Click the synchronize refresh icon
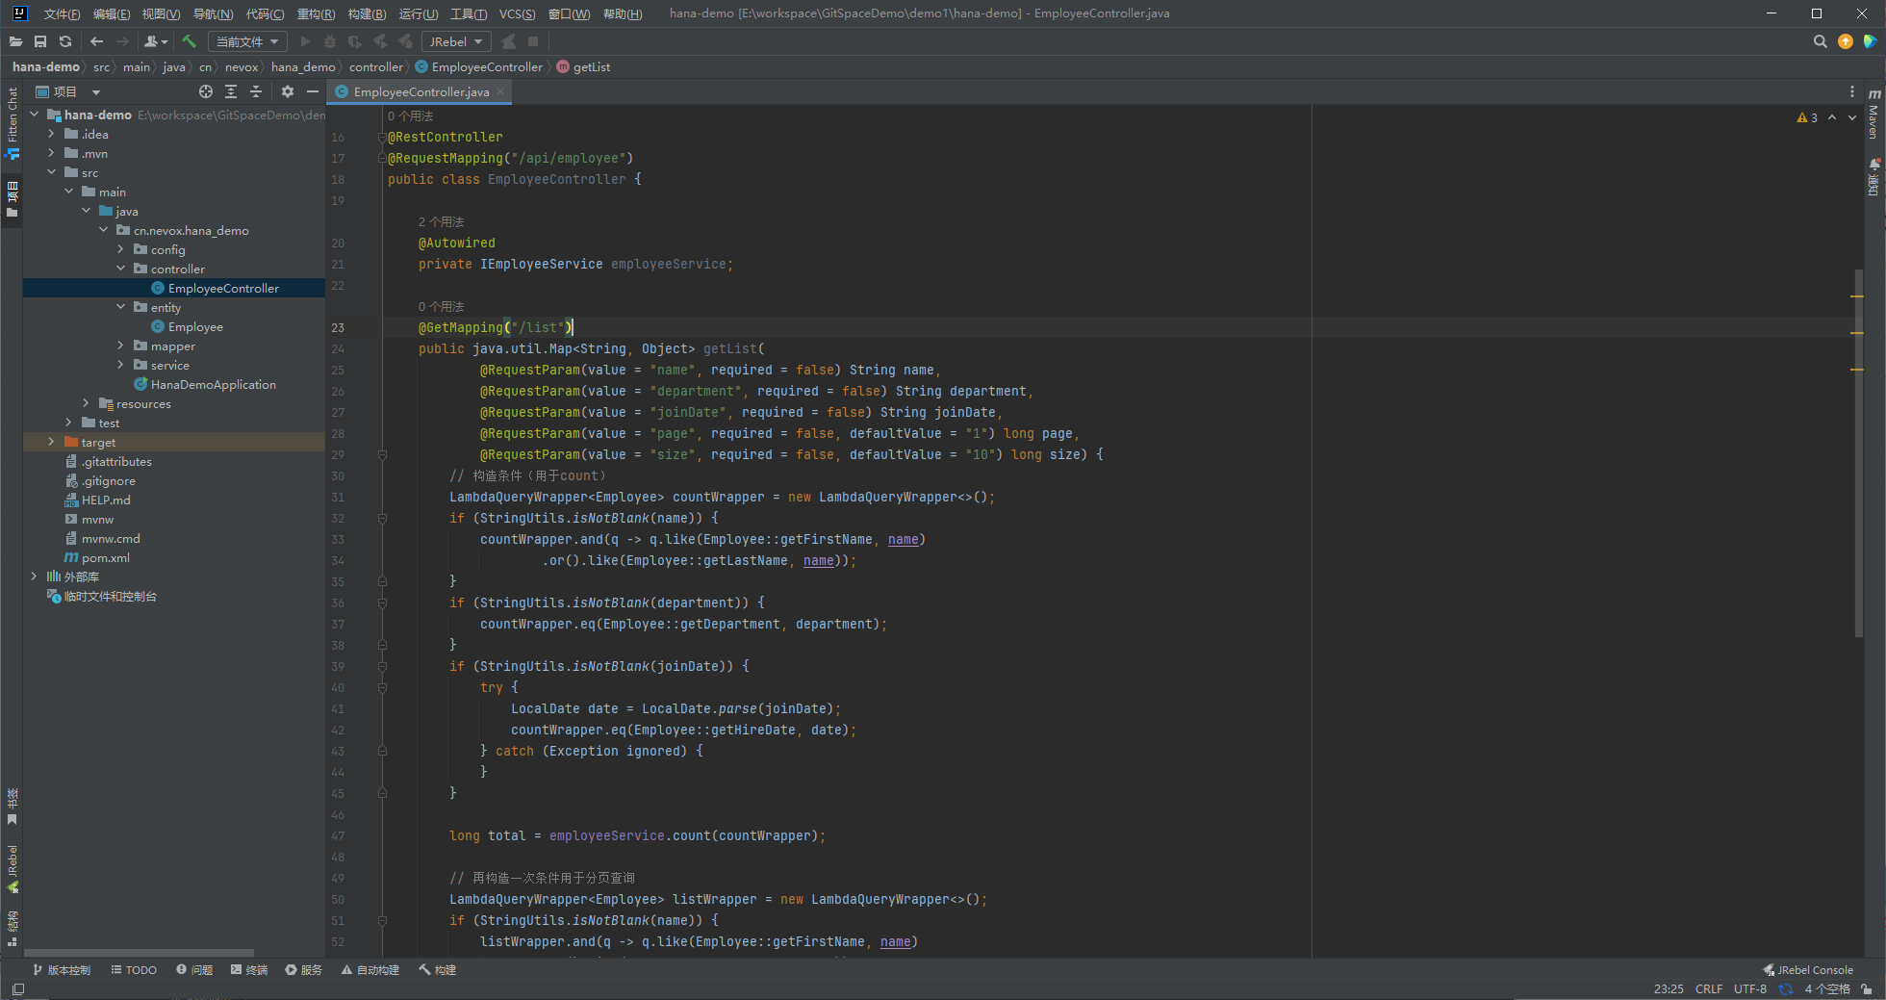Viewport: 1886px width, 1000px height. [x=65, y=41]
